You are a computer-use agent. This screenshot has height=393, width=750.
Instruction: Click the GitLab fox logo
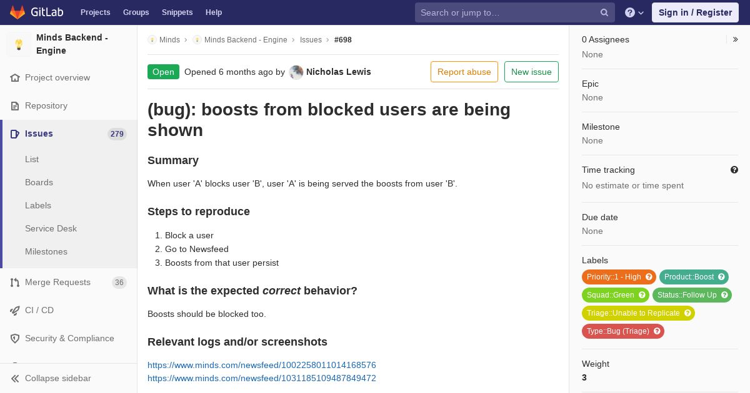[17, 12]
